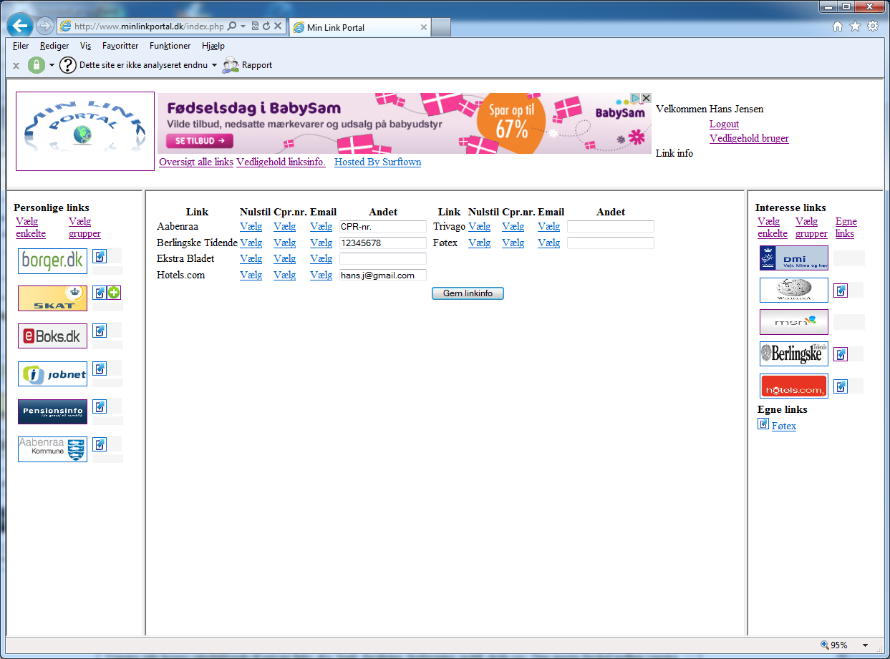Open the Vedligehold linksinfo link
The height and width of the screenshot is (659, 890).
pyautogui.click(x=281, y=162)
